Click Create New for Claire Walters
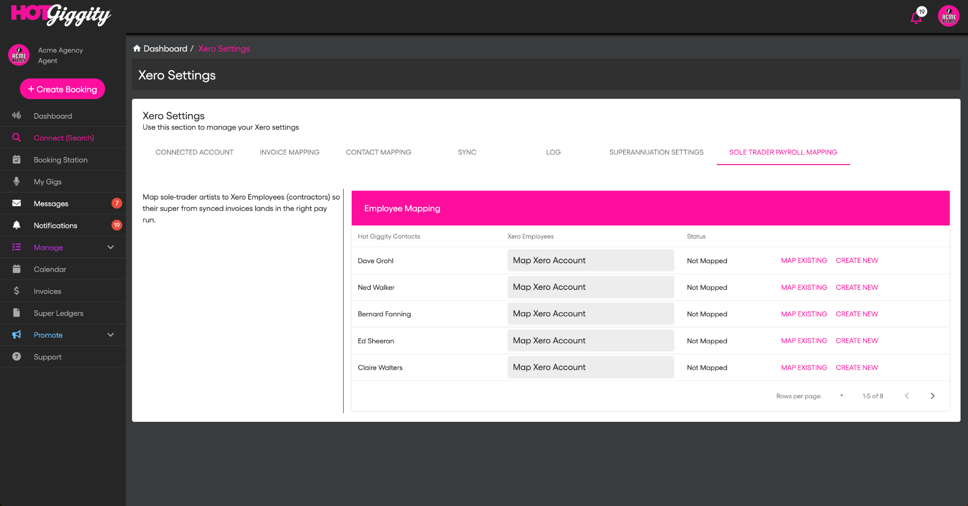 click(x=857, y=367)
